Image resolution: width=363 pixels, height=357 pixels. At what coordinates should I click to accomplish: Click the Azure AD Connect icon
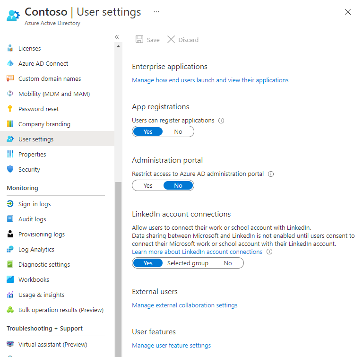(x=10, y=63)
